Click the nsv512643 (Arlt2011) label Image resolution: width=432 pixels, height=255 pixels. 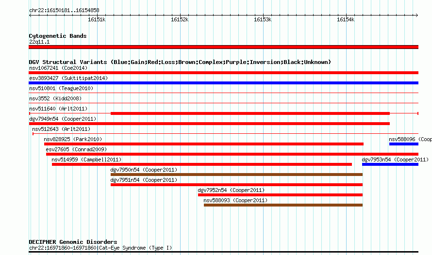pyautogui.click(x=61, y=129)
